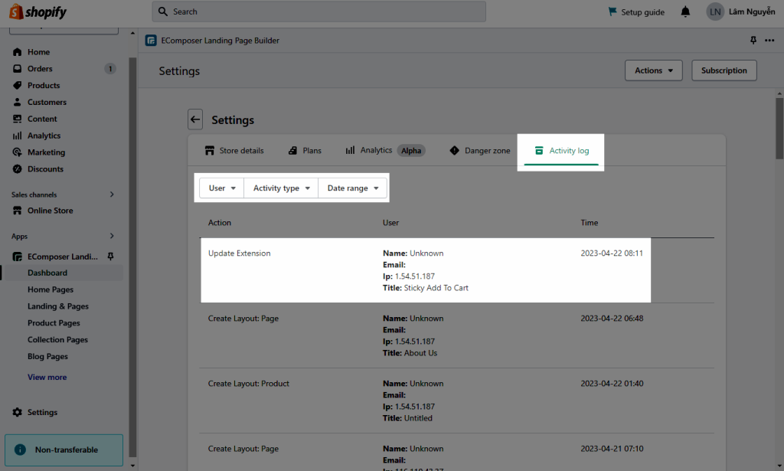The width and height of the screenshot is (784, 471).
Task: Click the Plans tab icon
Action: 292,151
